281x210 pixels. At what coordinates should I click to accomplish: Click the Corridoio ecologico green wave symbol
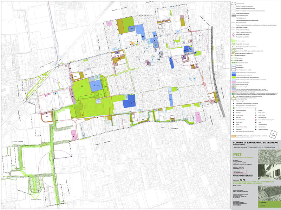[234, 41]
